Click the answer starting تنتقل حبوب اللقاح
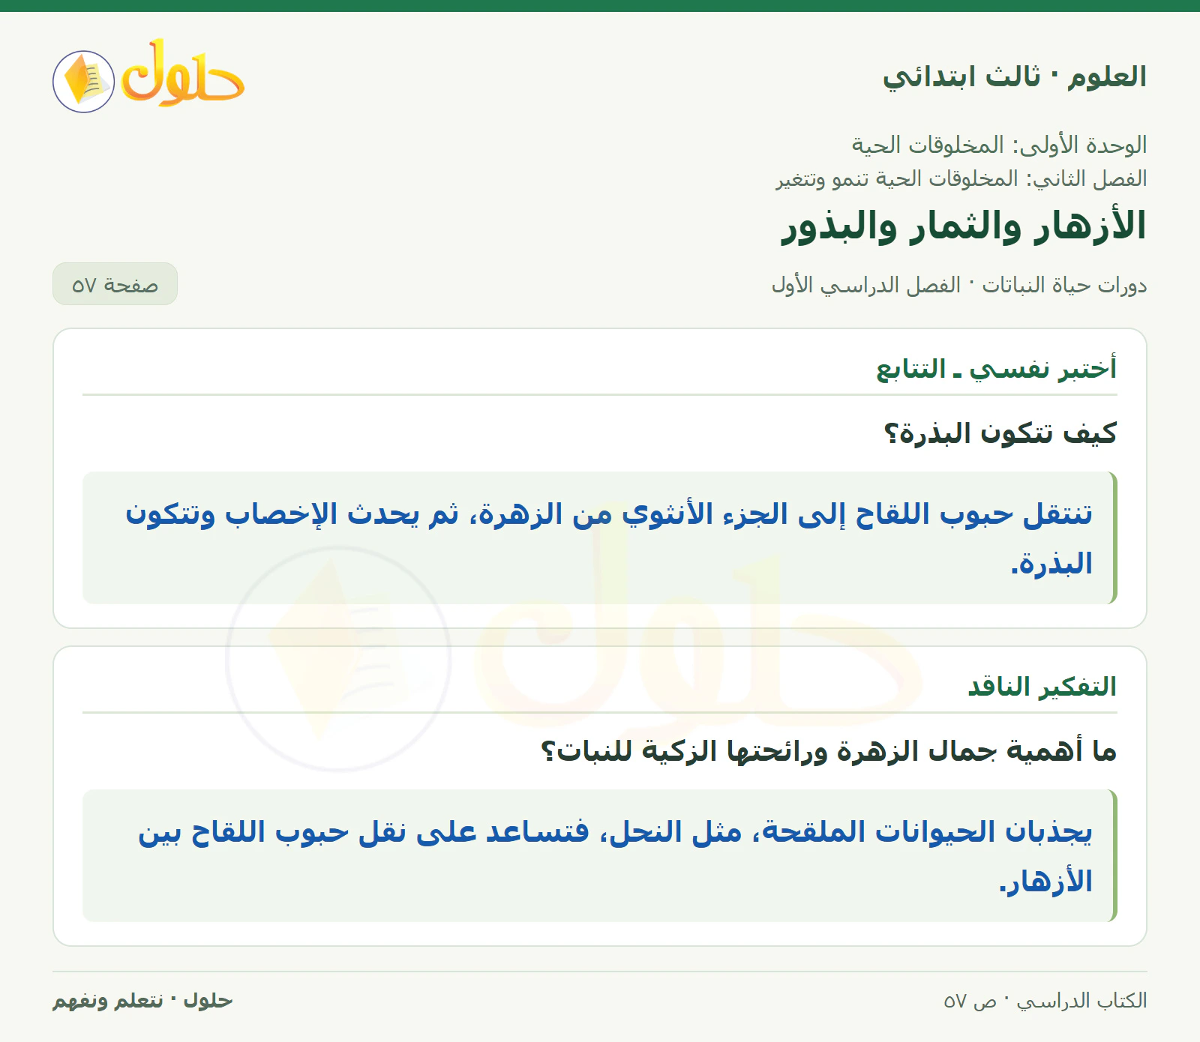1200x1042 pixels. click(x=599, y=537)
